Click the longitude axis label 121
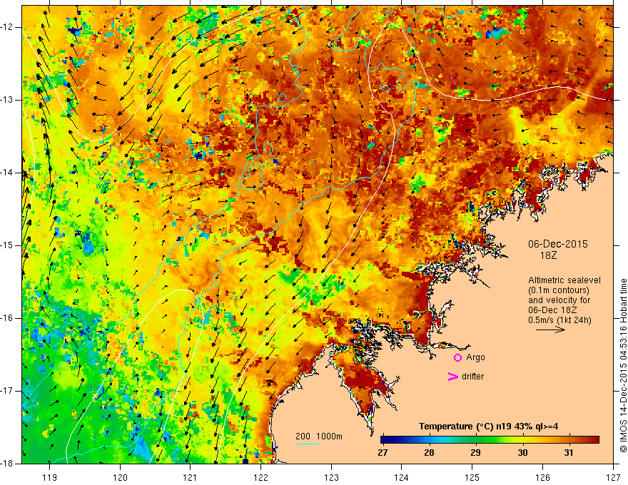Viewport: 628px width, 485px height. click(x=191, y=477)
